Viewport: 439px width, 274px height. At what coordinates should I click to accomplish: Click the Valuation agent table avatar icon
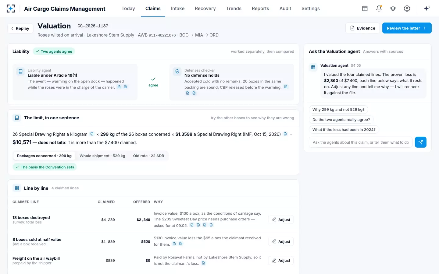tap(313, 67)
